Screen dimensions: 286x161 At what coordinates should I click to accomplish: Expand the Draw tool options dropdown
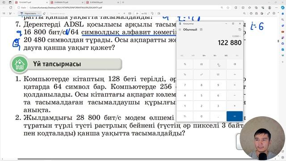39,13
